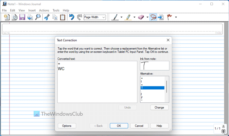Redo action with the gray arrow
Image resolution: width=229 pixels, height=136 pixels.
79,17
